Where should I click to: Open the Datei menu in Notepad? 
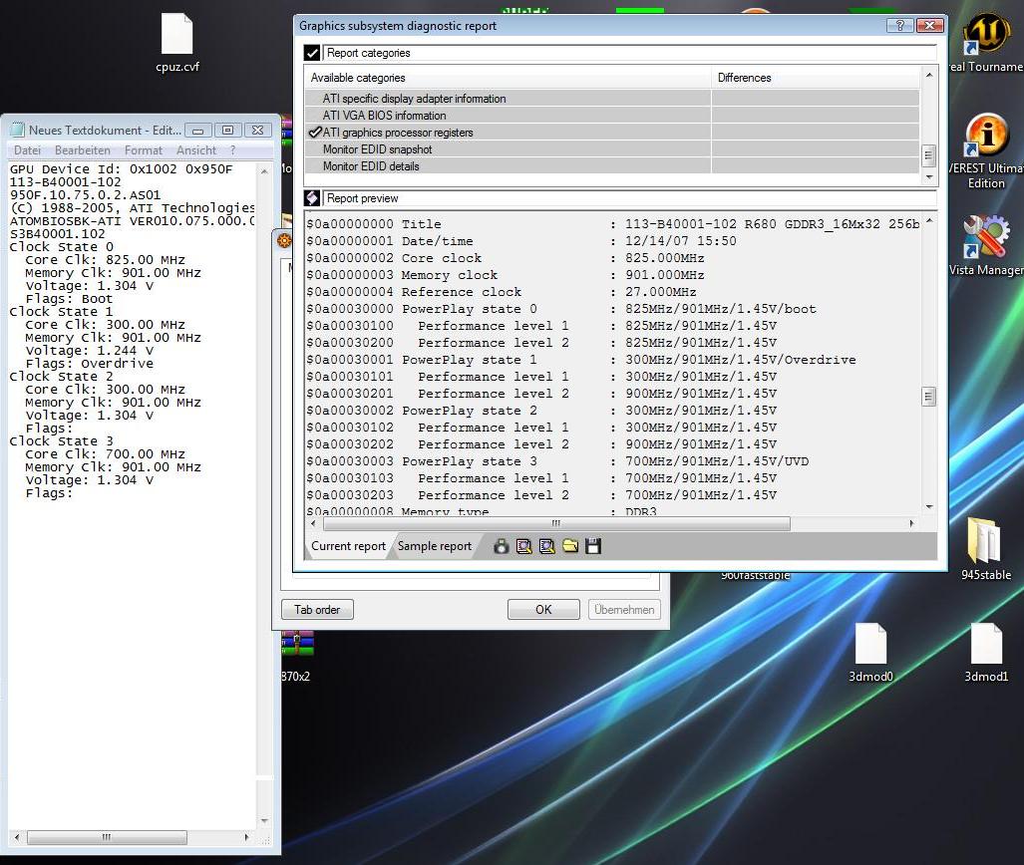coord(28,150)
